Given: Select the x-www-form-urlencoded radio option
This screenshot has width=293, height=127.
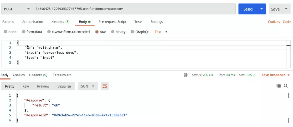Looking at the screenshot, I should click(x=49, y=32).
